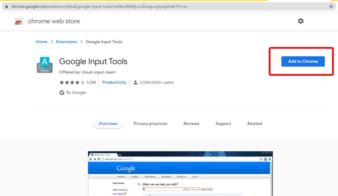
Task: Click the Google G logo
Action: tap(62, 92)
